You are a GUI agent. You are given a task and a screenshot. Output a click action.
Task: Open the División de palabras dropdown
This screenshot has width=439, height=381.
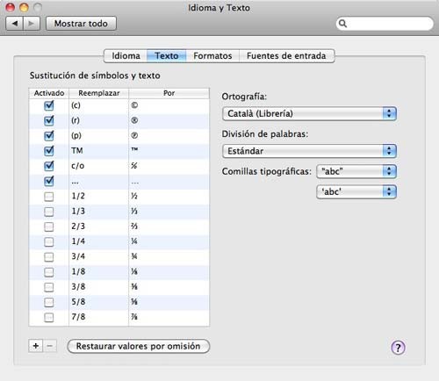[x=309, y=151]
